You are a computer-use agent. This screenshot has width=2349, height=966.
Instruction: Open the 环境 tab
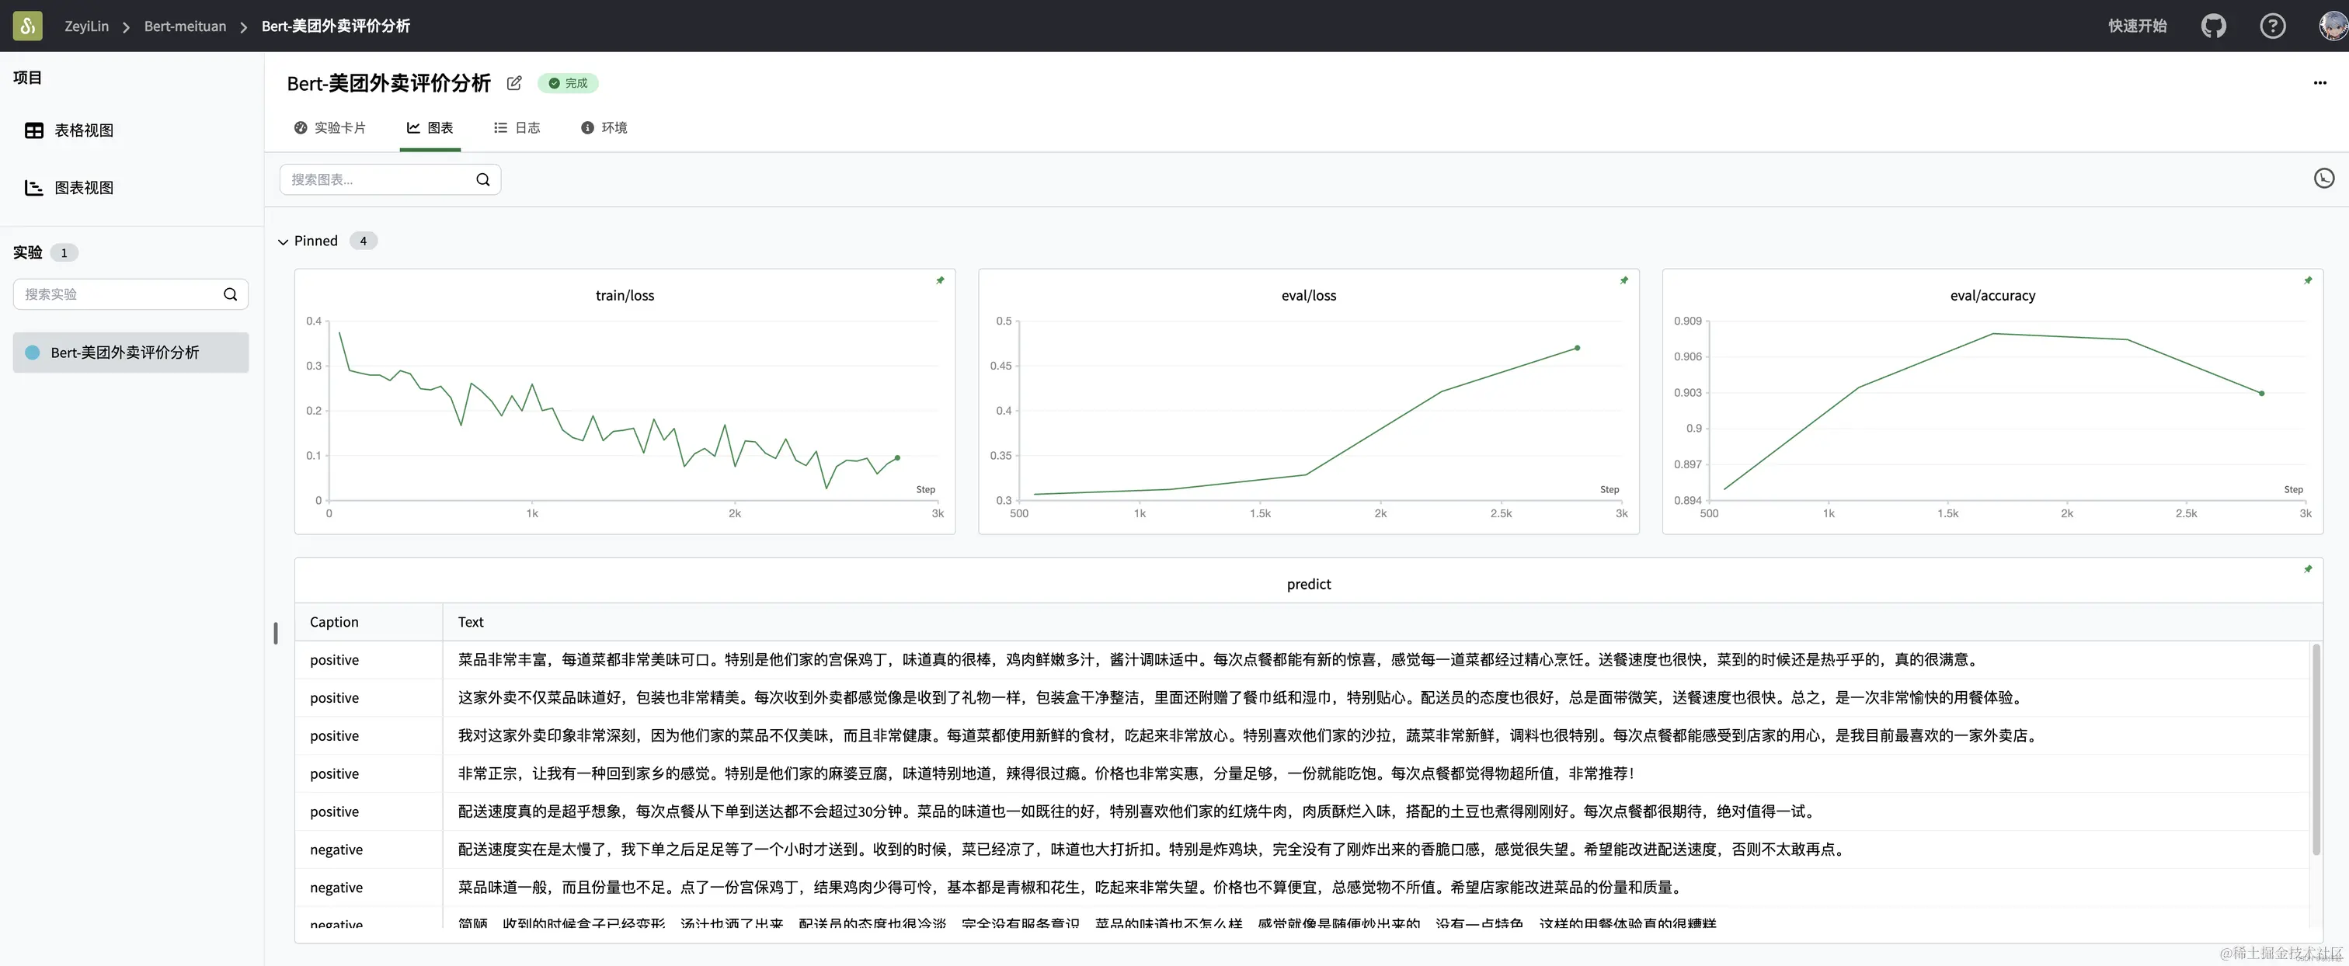click(x=604, y=127)
